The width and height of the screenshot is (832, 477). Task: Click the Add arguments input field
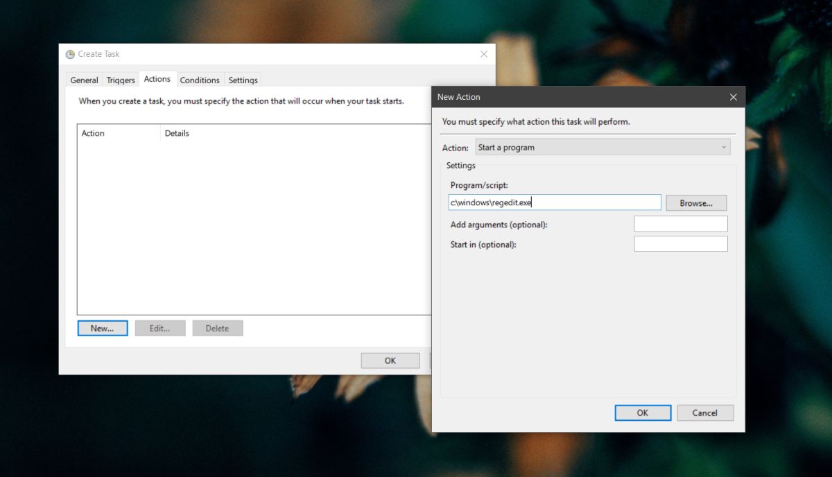[x=681, y=224]
